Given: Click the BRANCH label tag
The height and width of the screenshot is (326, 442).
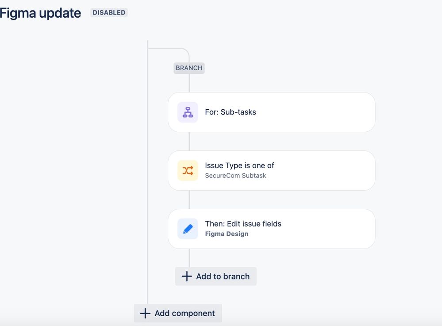Looking at the screenshot, I should 189,68.
